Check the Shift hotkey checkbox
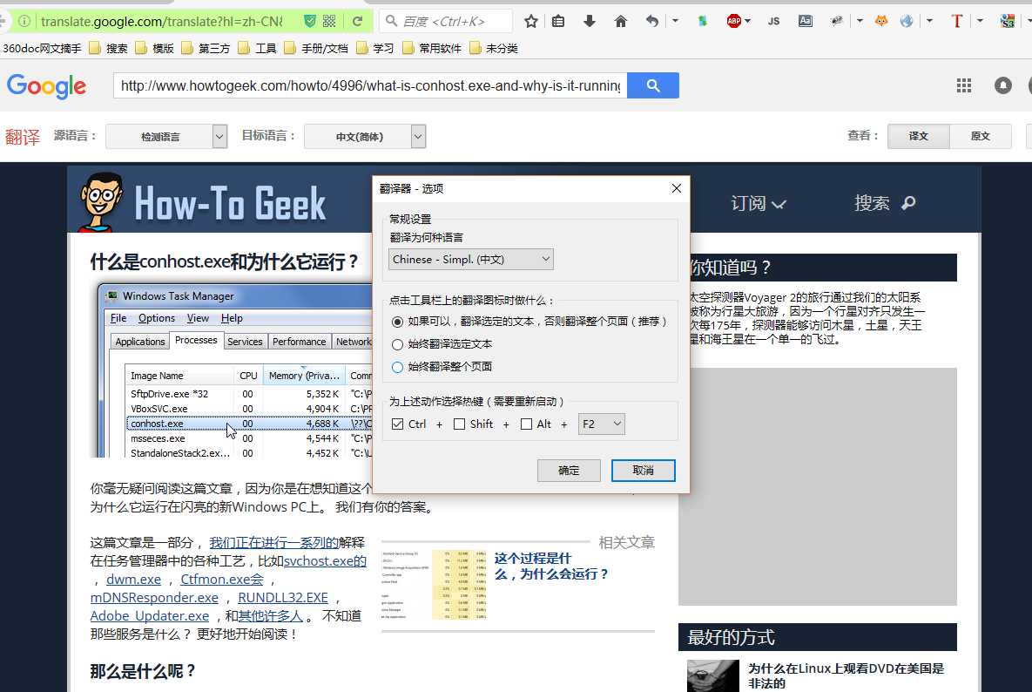The width and height of the screenshot is (1032, 692). coord(460,424)
